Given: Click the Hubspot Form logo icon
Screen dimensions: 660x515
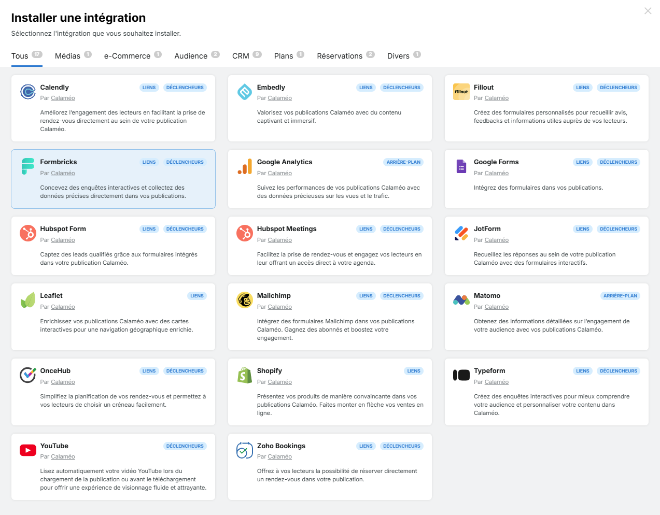Looking at the screenshot, I should tap(28, 233).
